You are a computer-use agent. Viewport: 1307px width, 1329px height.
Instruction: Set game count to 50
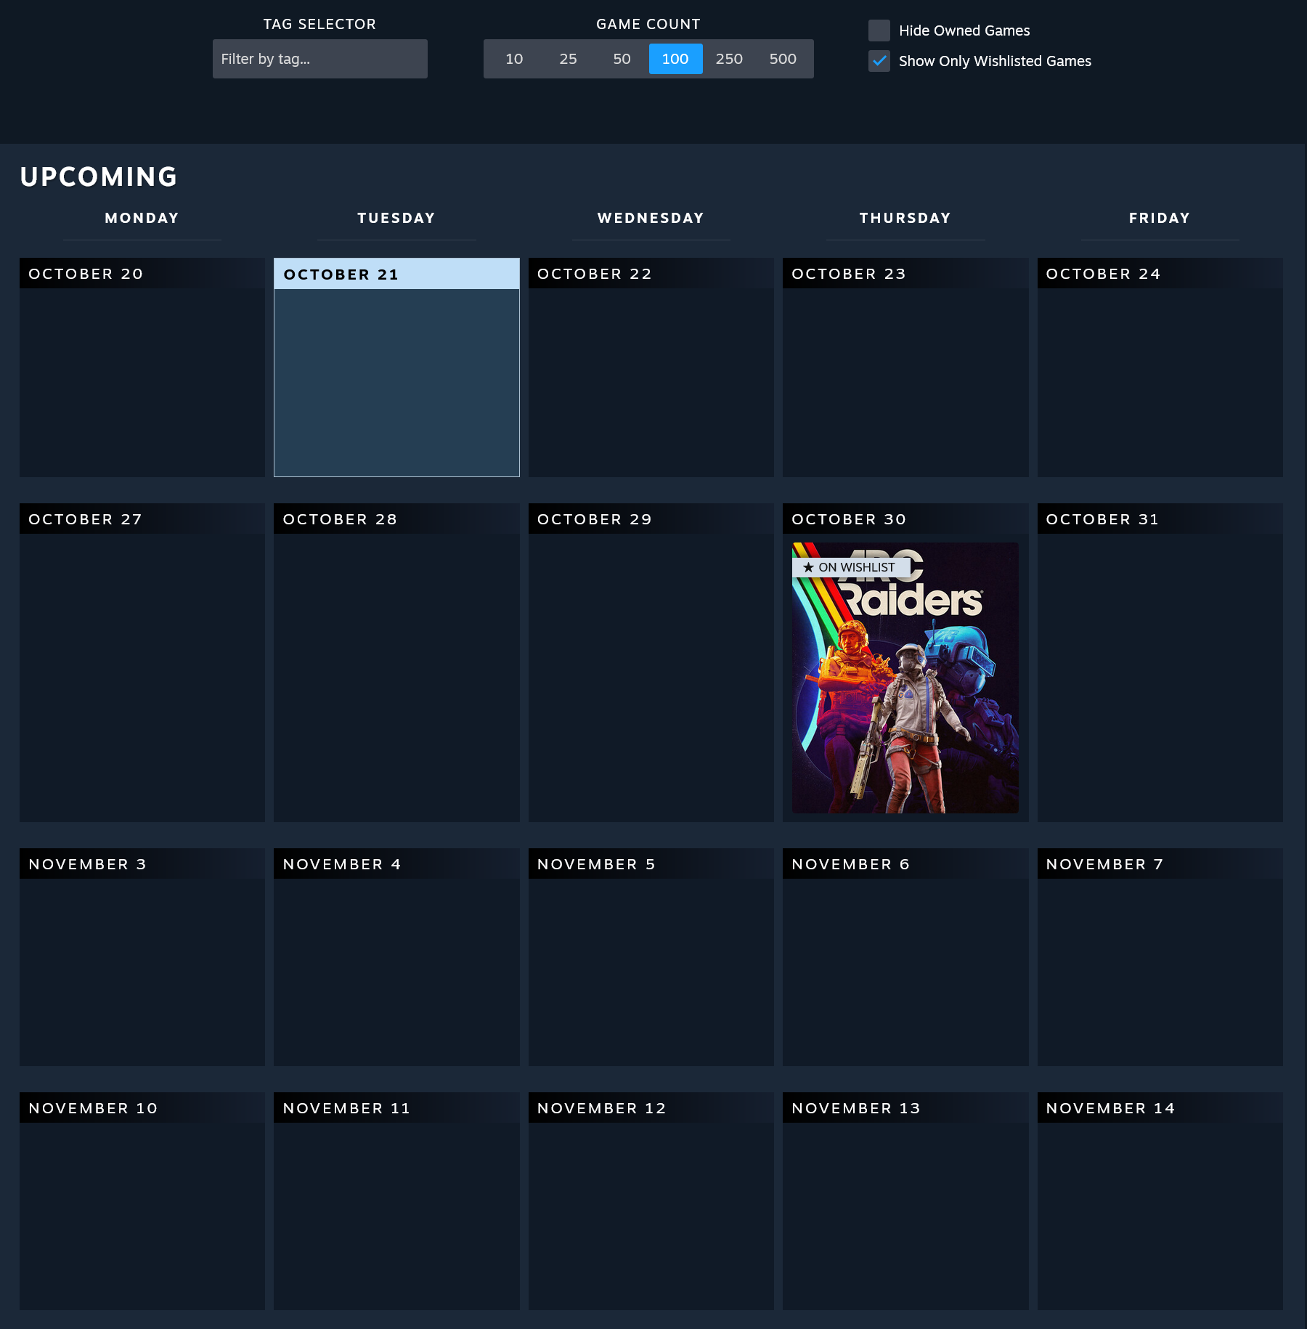point(622,59)
